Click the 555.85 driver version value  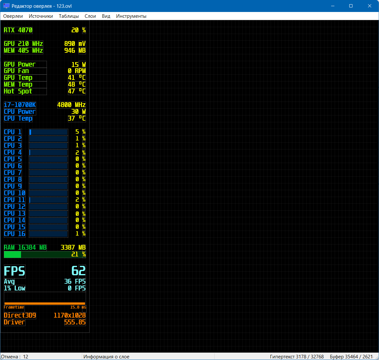(75, 322)
